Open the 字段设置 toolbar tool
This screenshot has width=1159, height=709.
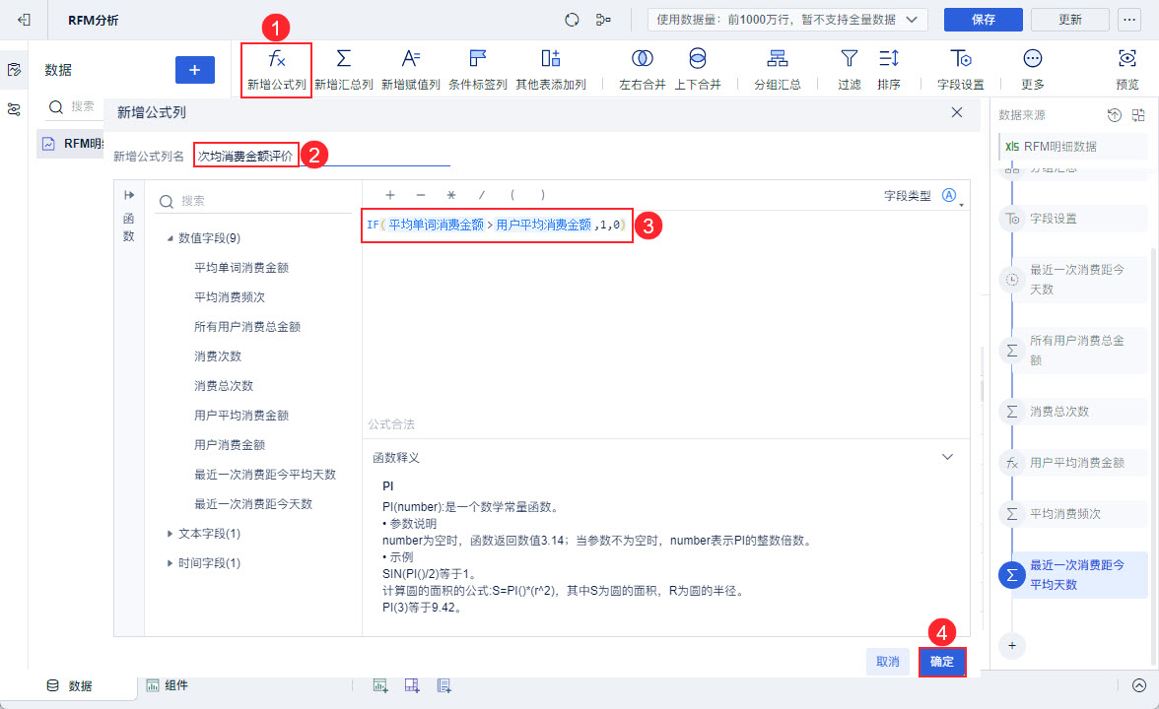point(960,69)
